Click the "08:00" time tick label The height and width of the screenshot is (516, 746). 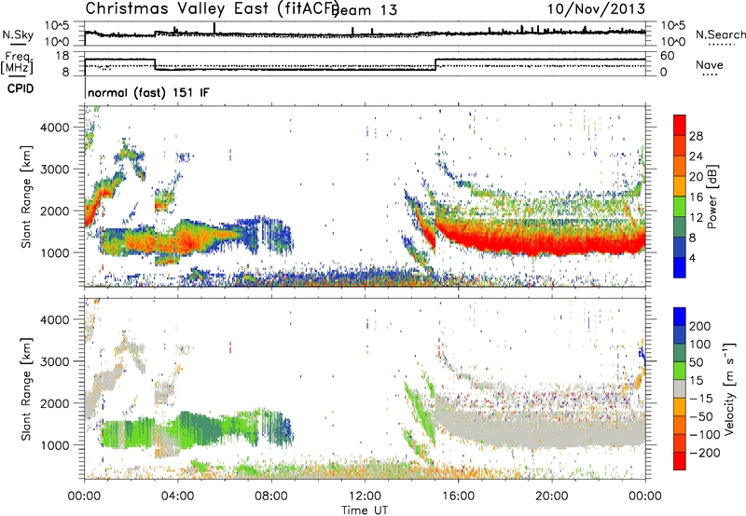(271, 496)
